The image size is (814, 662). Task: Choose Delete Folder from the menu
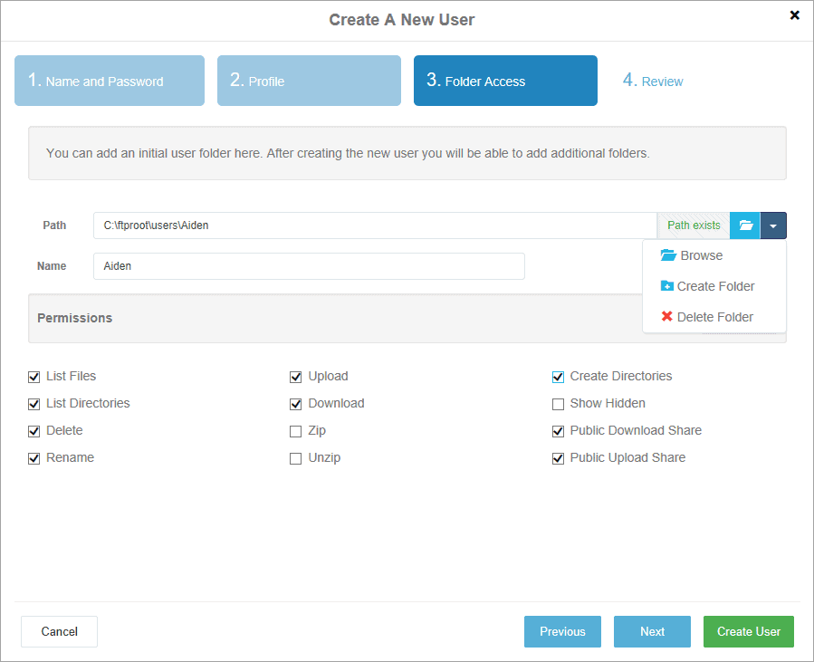click(715, 317)
